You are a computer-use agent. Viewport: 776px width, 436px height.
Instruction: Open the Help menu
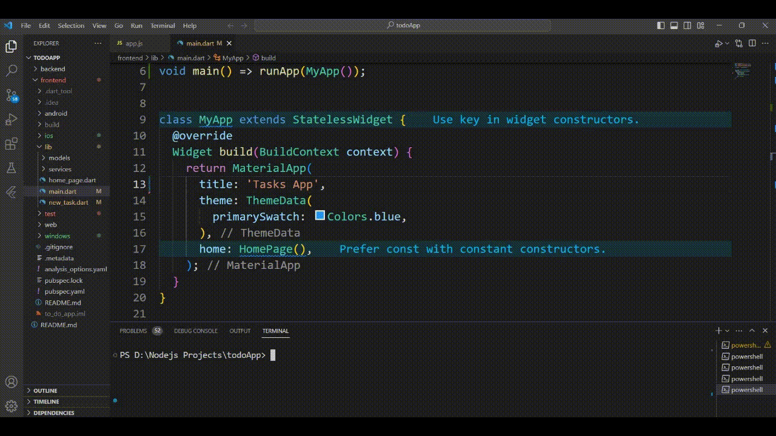coord(190,25)
